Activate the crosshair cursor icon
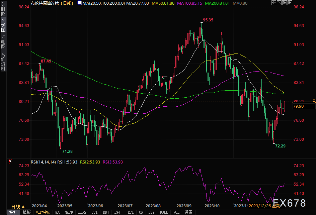The image size is (316, 215). pos(274,3)
